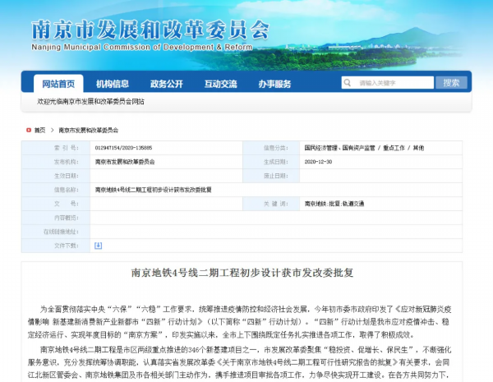493x382 pixels.
Task: Select the date 2020-12-30
Action: tap(318, 162)
